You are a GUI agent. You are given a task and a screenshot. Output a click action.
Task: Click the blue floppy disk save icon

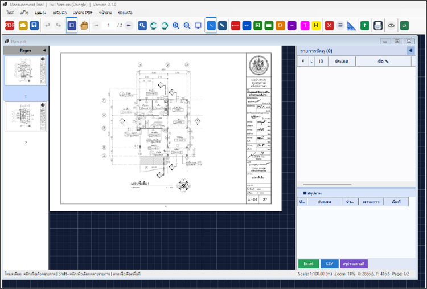click(35, 25)
